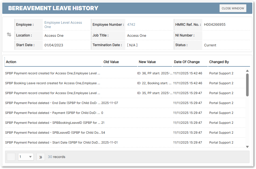256x169 pixels.
Task: Click the Close Window button
Action: tap(233, 8)
